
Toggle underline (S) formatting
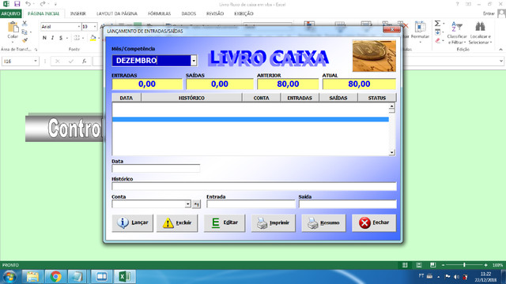pos(61,38)
